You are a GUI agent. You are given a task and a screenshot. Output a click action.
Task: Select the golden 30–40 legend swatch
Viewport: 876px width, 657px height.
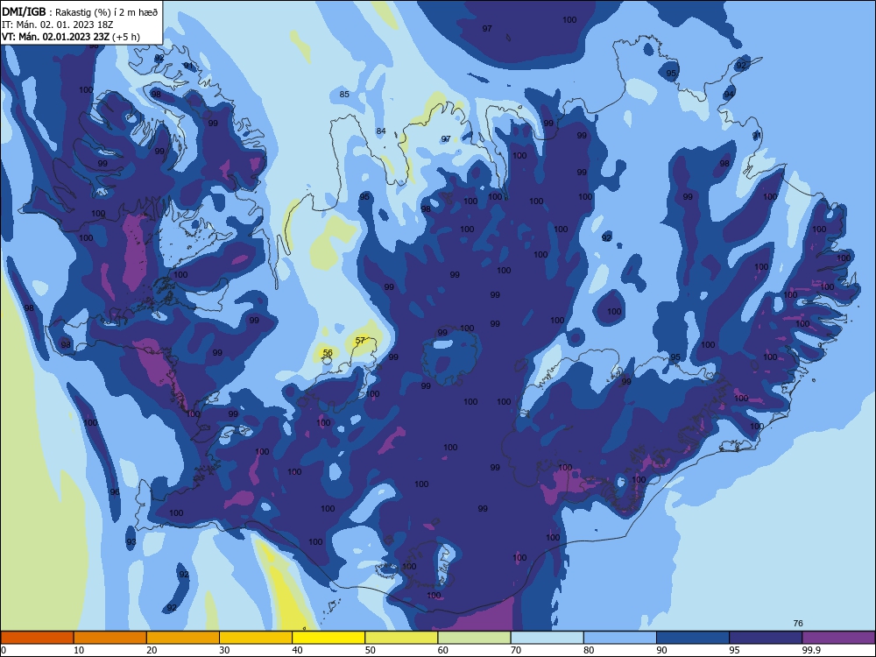[x=256, y=638]
